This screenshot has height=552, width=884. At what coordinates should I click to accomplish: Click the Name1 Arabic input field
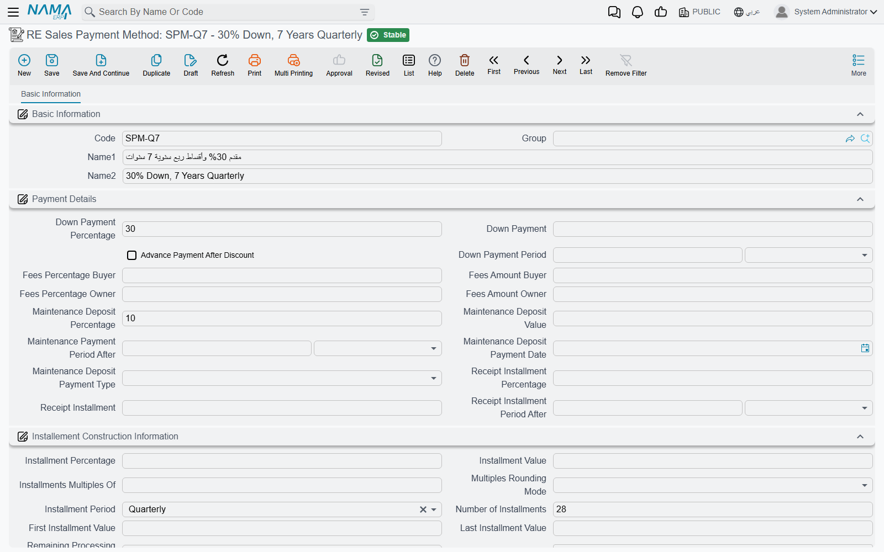click(497, 157)
